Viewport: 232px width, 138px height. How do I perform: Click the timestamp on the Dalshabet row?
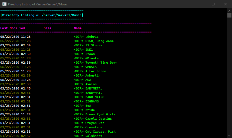point(15,136)
